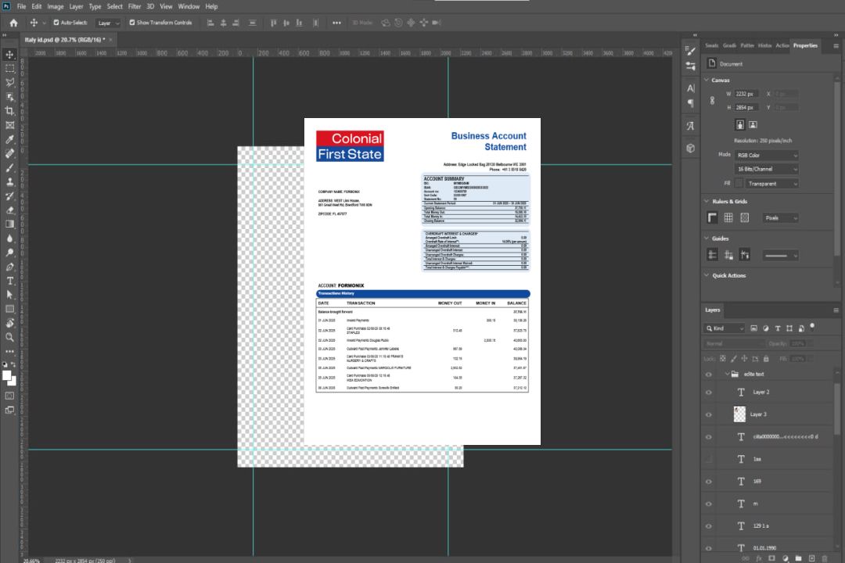Select the Clone Stamp tool
845x563 pixels.
[x=9, y=181]
